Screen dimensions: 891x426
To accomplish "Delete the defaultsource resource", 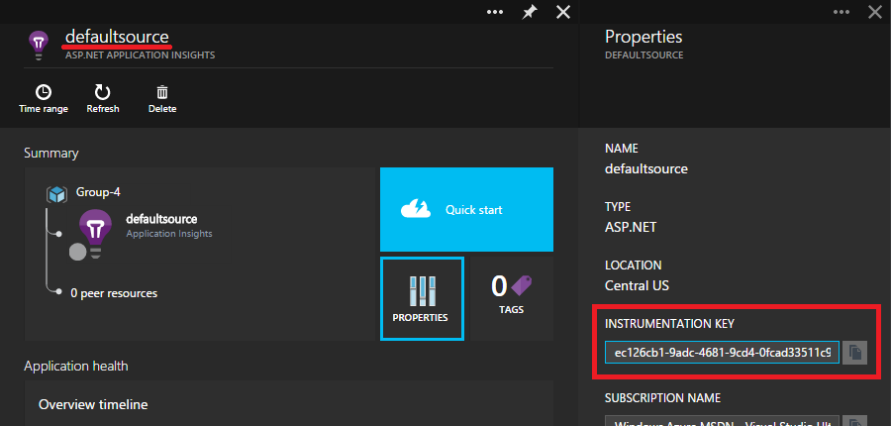I will tap(162, 98).
